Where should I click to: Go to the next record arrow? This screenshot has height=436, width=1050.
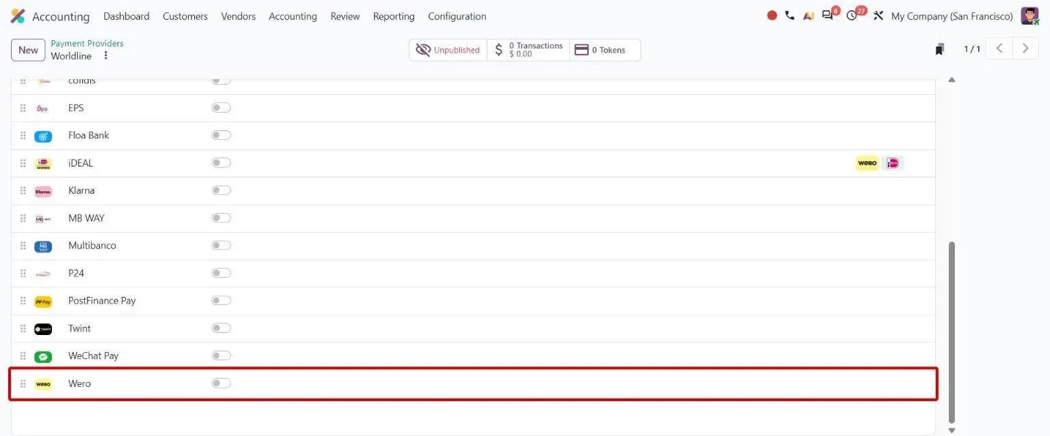pyautogui.click(x=1025, y=48)
